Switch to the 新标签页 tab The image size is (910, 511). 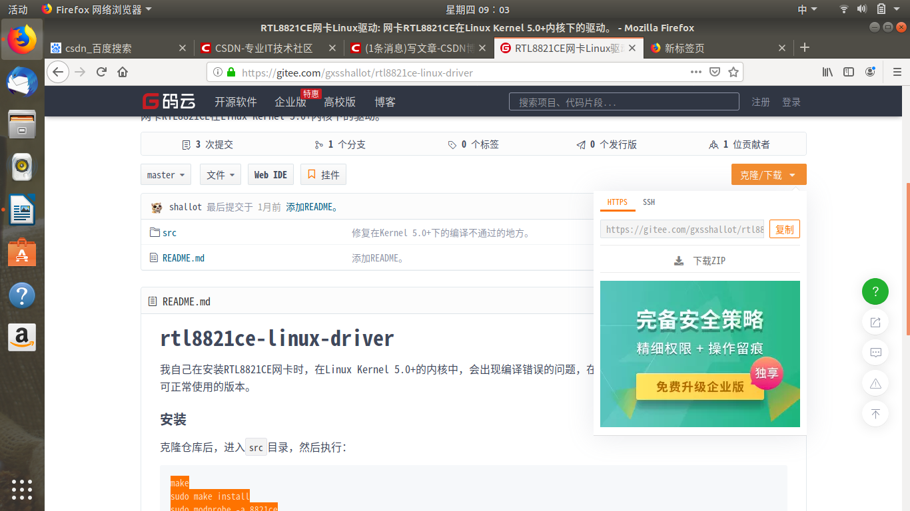pyautogui.click(x=719, y=48)
